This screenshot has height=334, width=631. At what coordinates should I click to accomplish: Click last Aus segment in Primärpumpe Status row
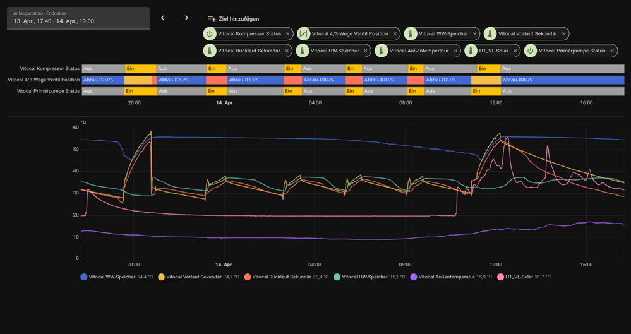click(563, 91)
